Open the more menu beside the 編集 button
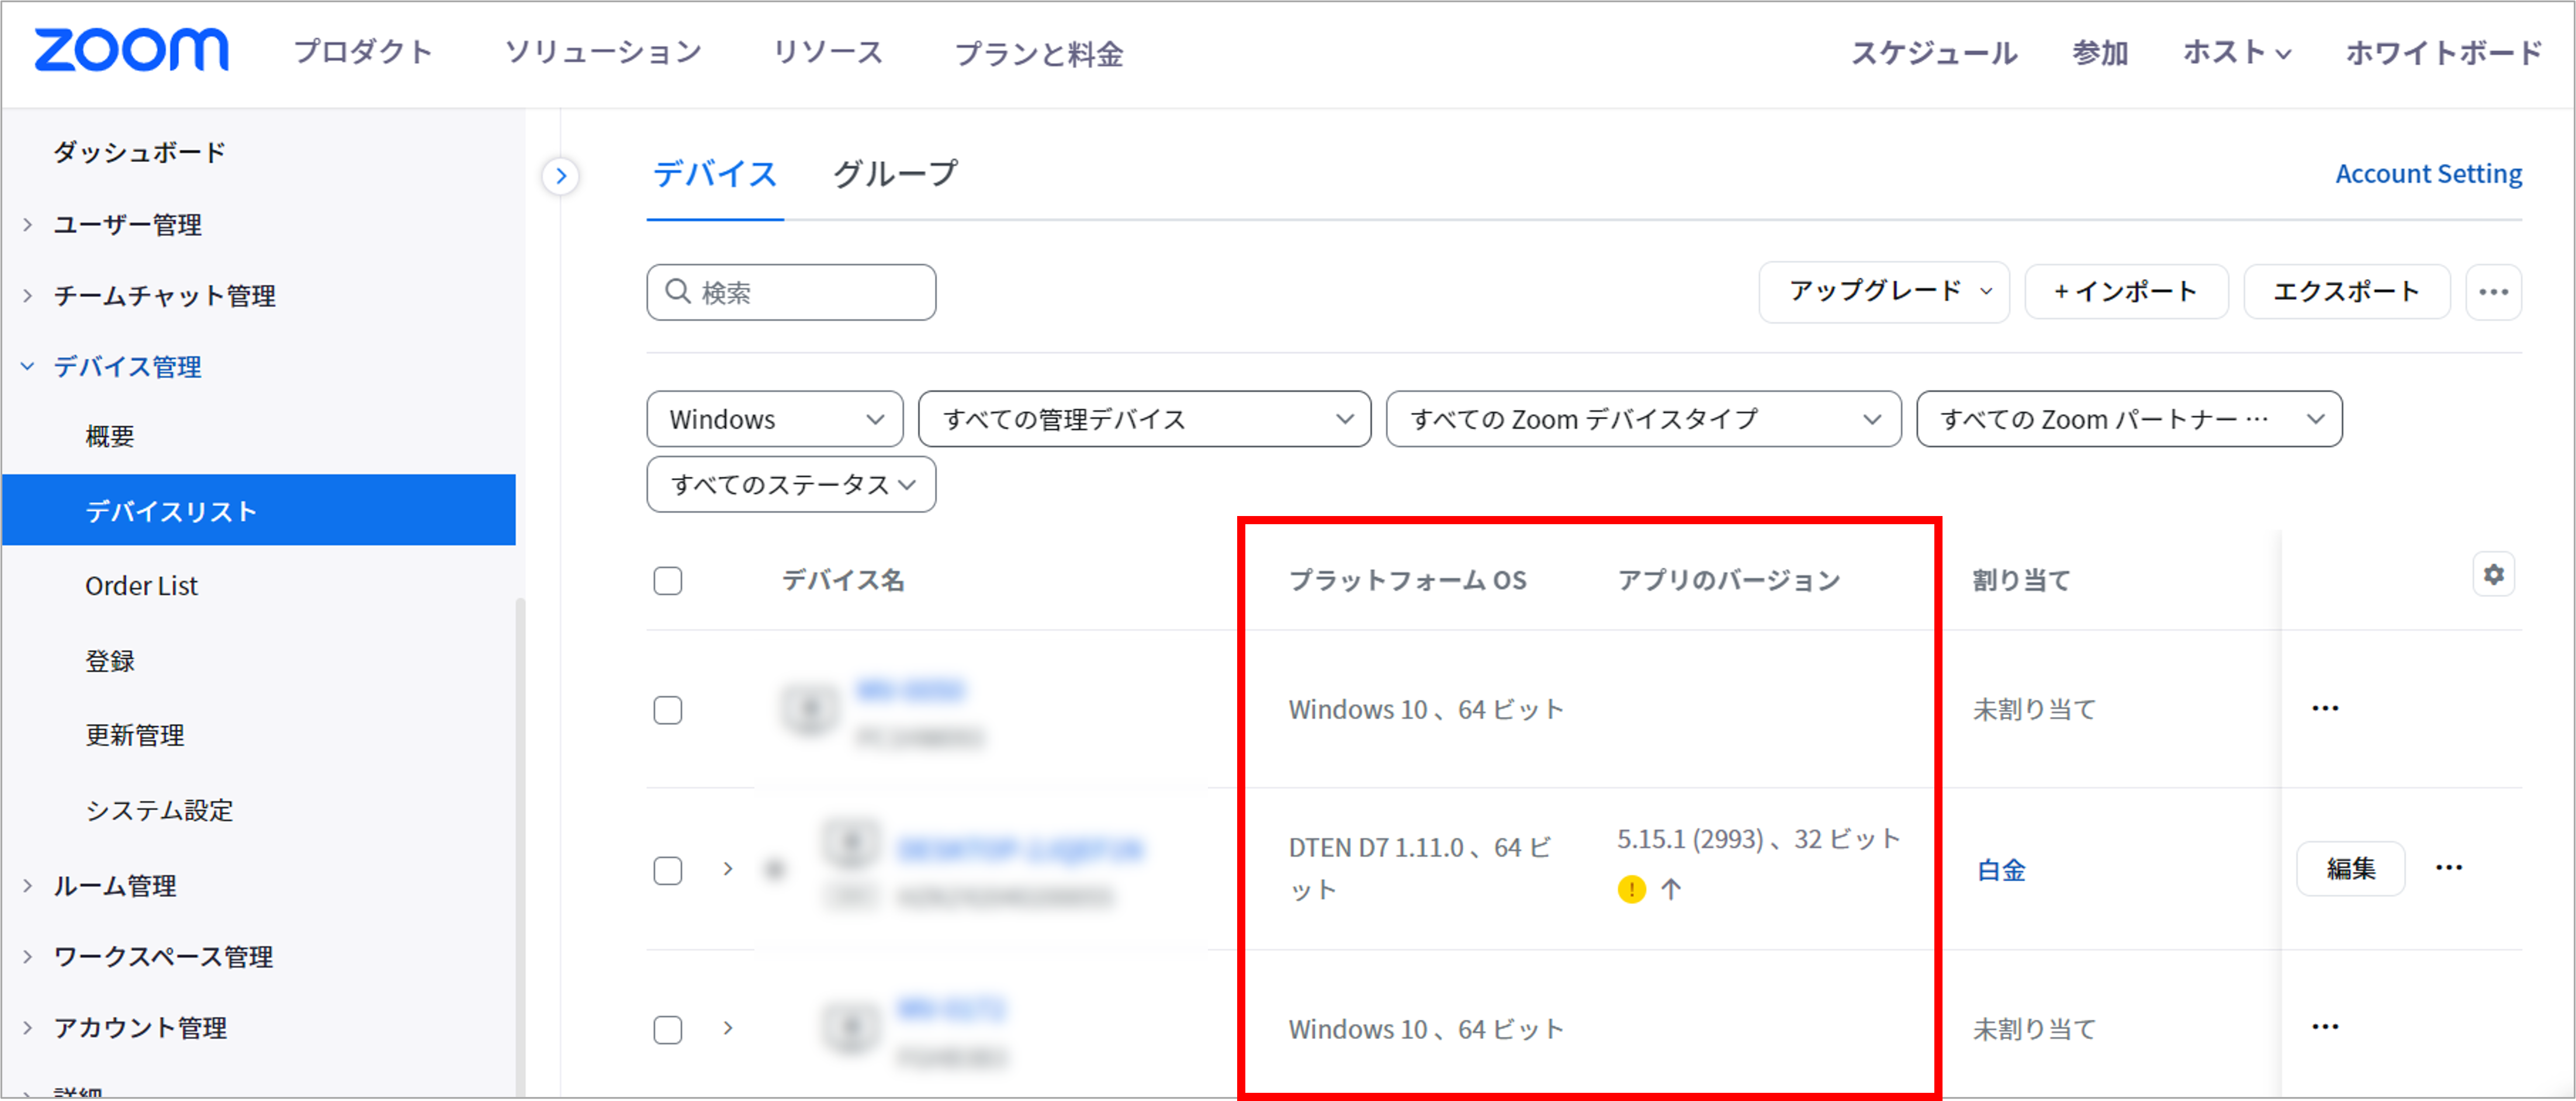This screenshot has height=1101, width=2576. coord(2449,867)
